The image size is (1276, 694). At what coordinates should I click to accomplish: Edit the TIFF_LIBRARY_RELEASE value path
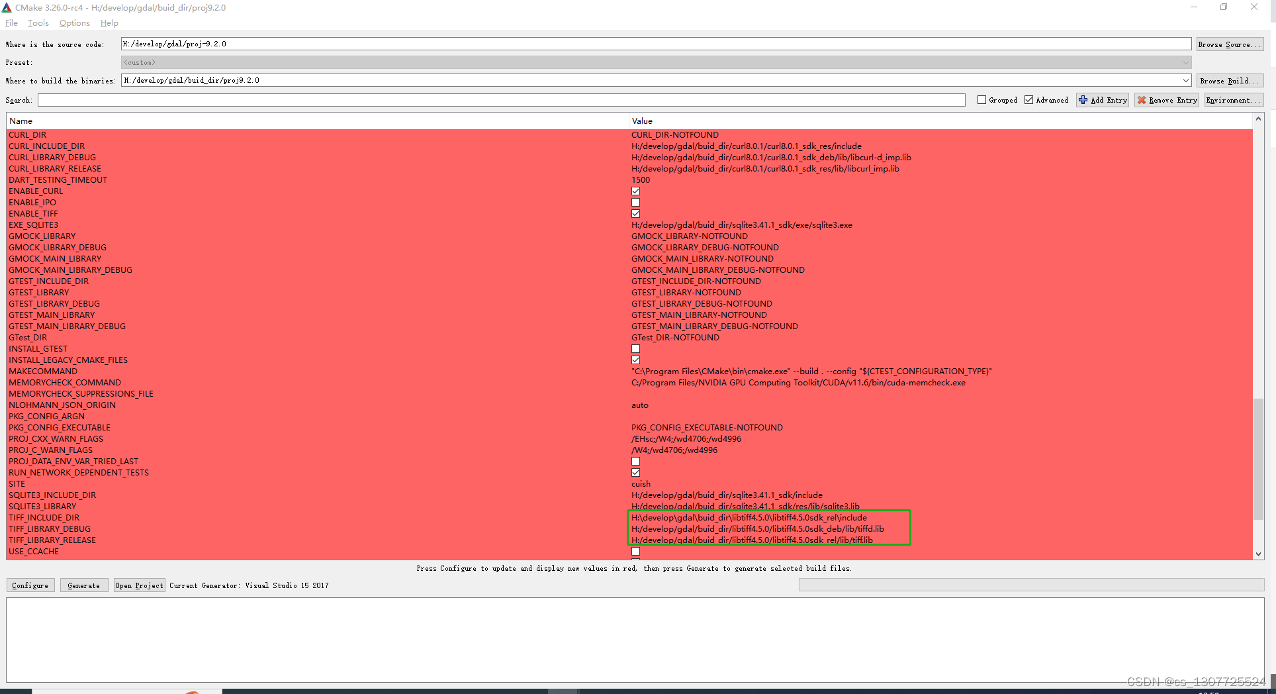click(752, 540)
